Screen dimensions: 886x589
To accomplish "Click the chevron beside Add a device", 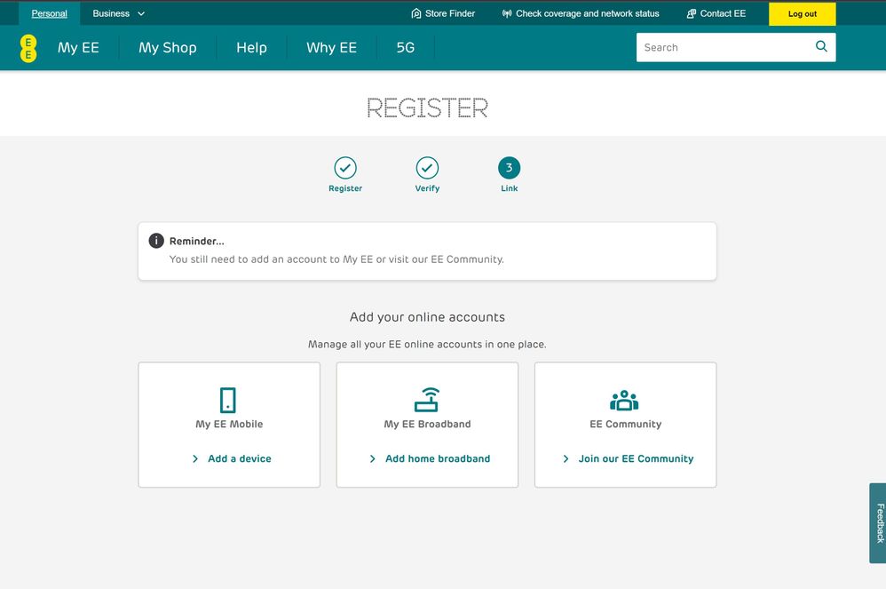I will click(195, 458).
